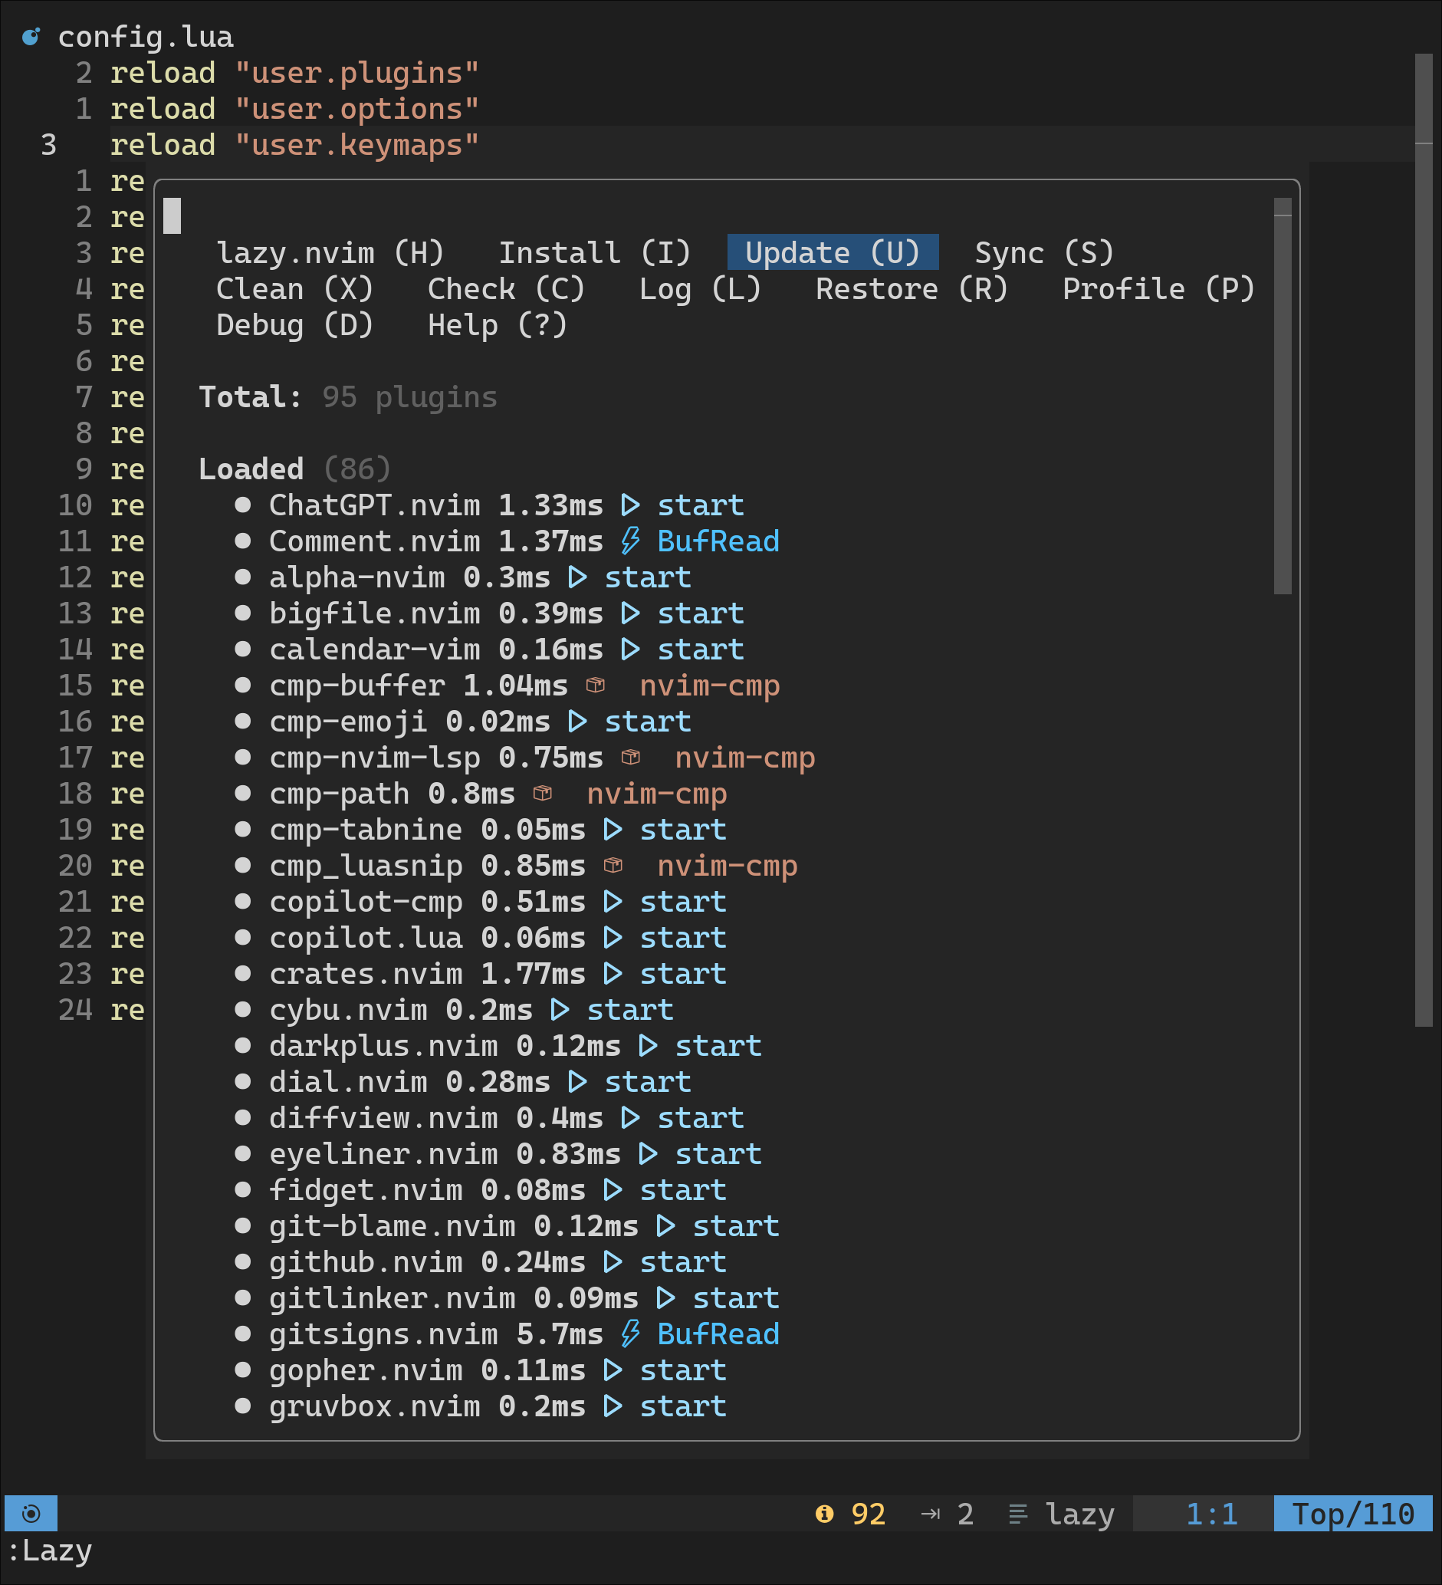Image resolution: width=1442 pixels, height=1585 pixels.
Task: Click the filetype lines icon beside lazy
Action: click(x=1018, y=1514)
